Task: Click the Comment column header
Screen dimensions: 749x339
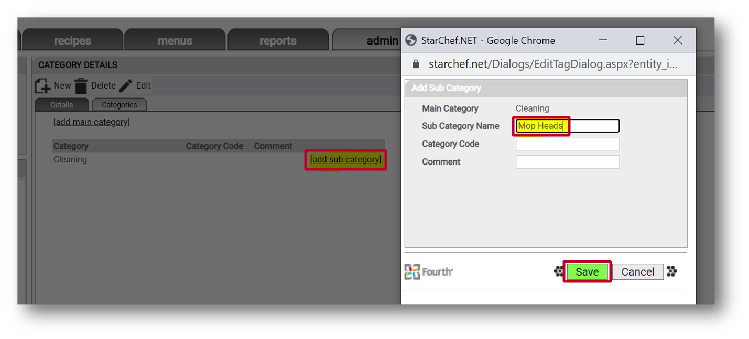Action: tap(273, 146)
